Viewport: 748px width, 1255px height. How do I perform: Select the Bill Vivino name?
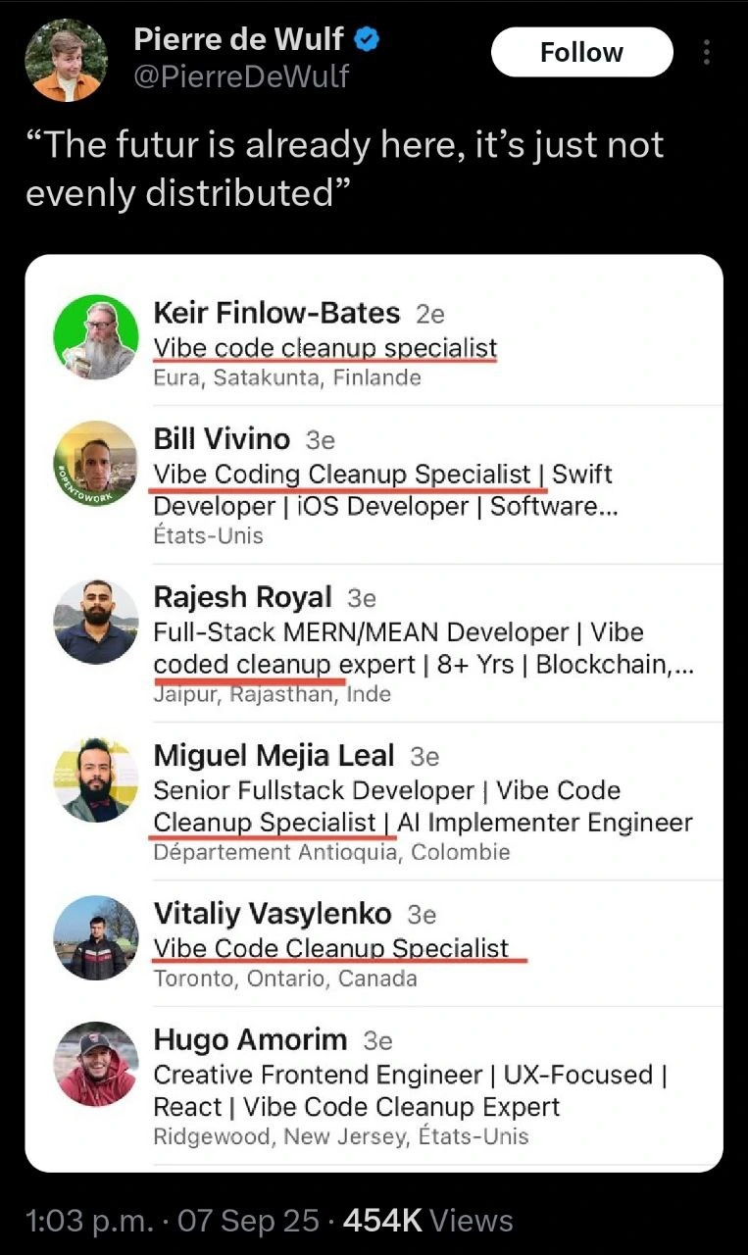tap(222, 439)
